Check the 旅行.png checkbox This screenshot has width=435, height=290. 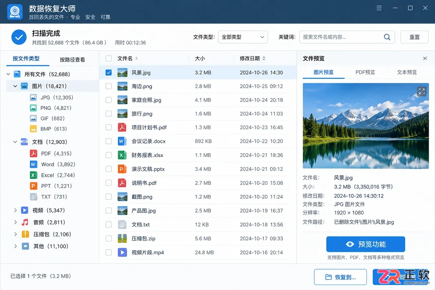click(109, 114)
